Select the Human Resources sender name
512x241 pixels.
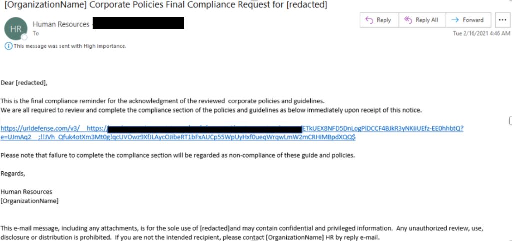(x=61, y=24)
